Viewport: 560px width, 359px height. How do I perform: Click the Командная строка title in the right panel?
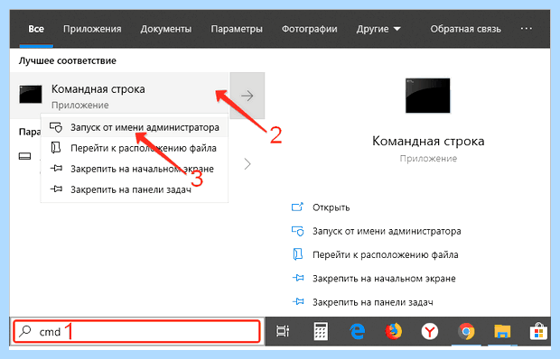coord(428,142)
